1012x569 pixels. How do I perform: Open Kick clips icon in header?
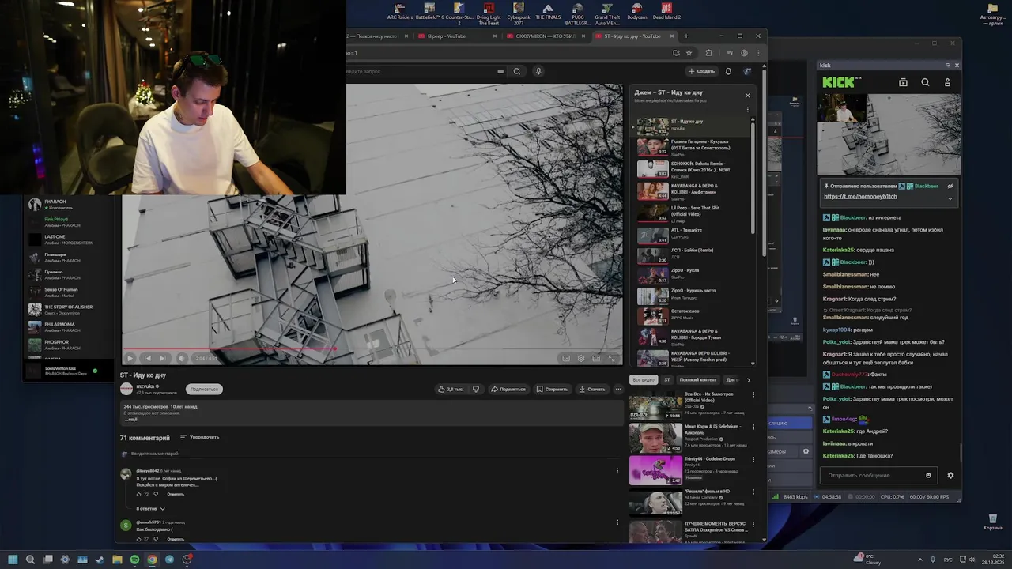point(903,82)
